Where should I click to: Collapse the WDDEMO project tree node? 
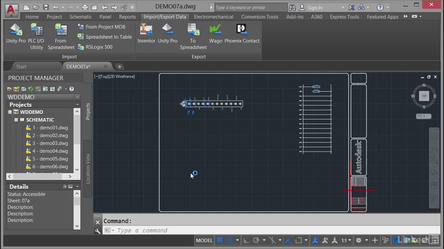10,112
